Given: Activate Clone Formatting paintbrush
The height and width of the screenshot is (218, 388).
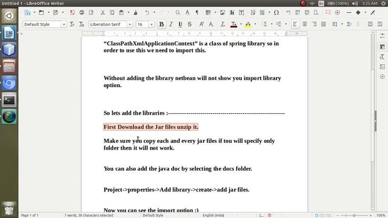Looking at the screenshot, I should [135, 13].
